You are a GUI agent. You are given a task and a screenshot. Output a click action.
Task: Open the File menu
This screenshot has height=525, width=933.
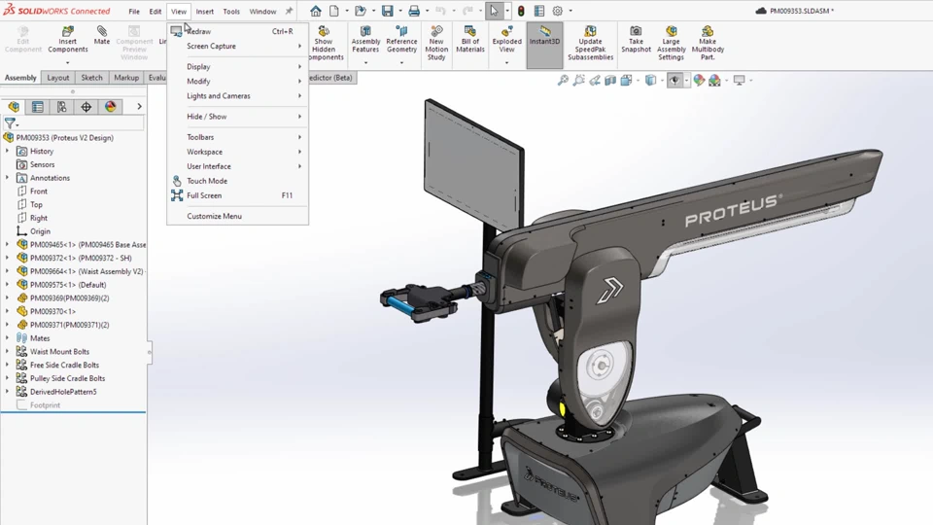pos(134,12)
